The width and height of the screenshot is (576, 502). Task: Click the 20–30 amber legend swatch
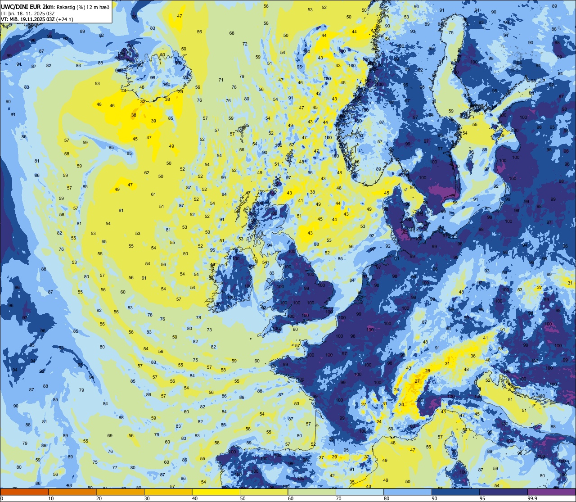(120, 492)
